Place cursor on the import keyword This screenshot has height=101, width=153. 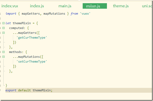point(10,13)
